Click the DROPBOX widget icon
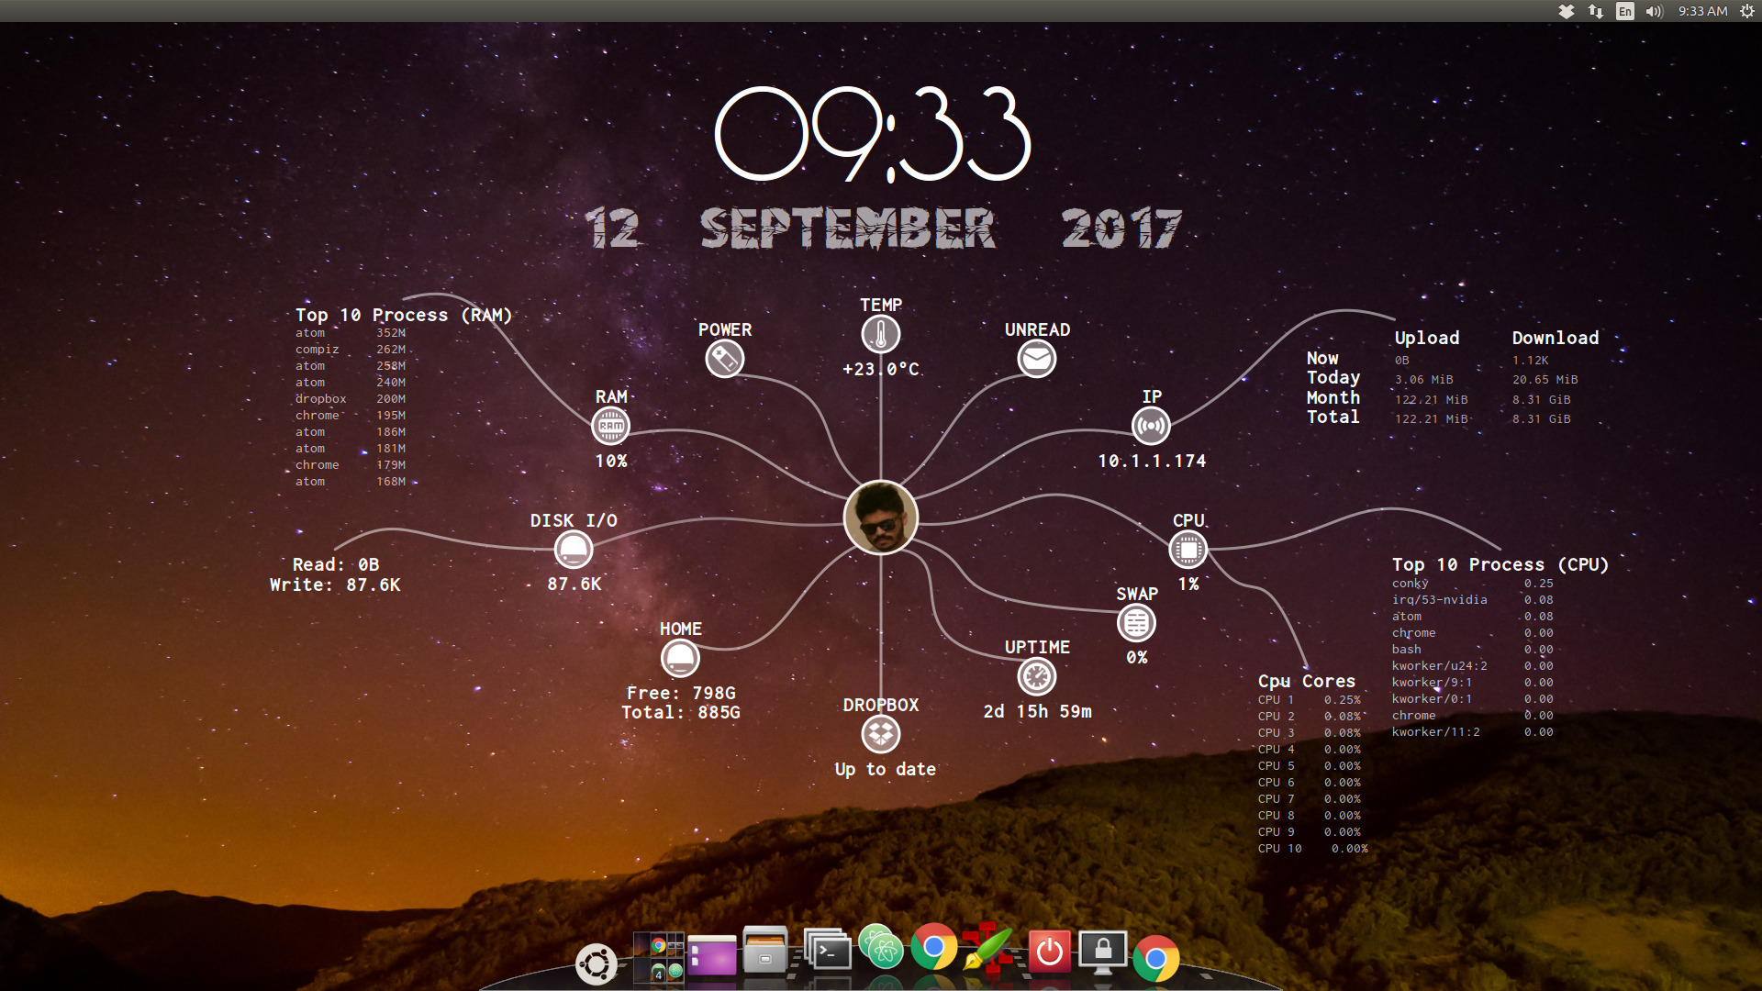Screen dimensions: 1762x991 (x=880, y=734)
